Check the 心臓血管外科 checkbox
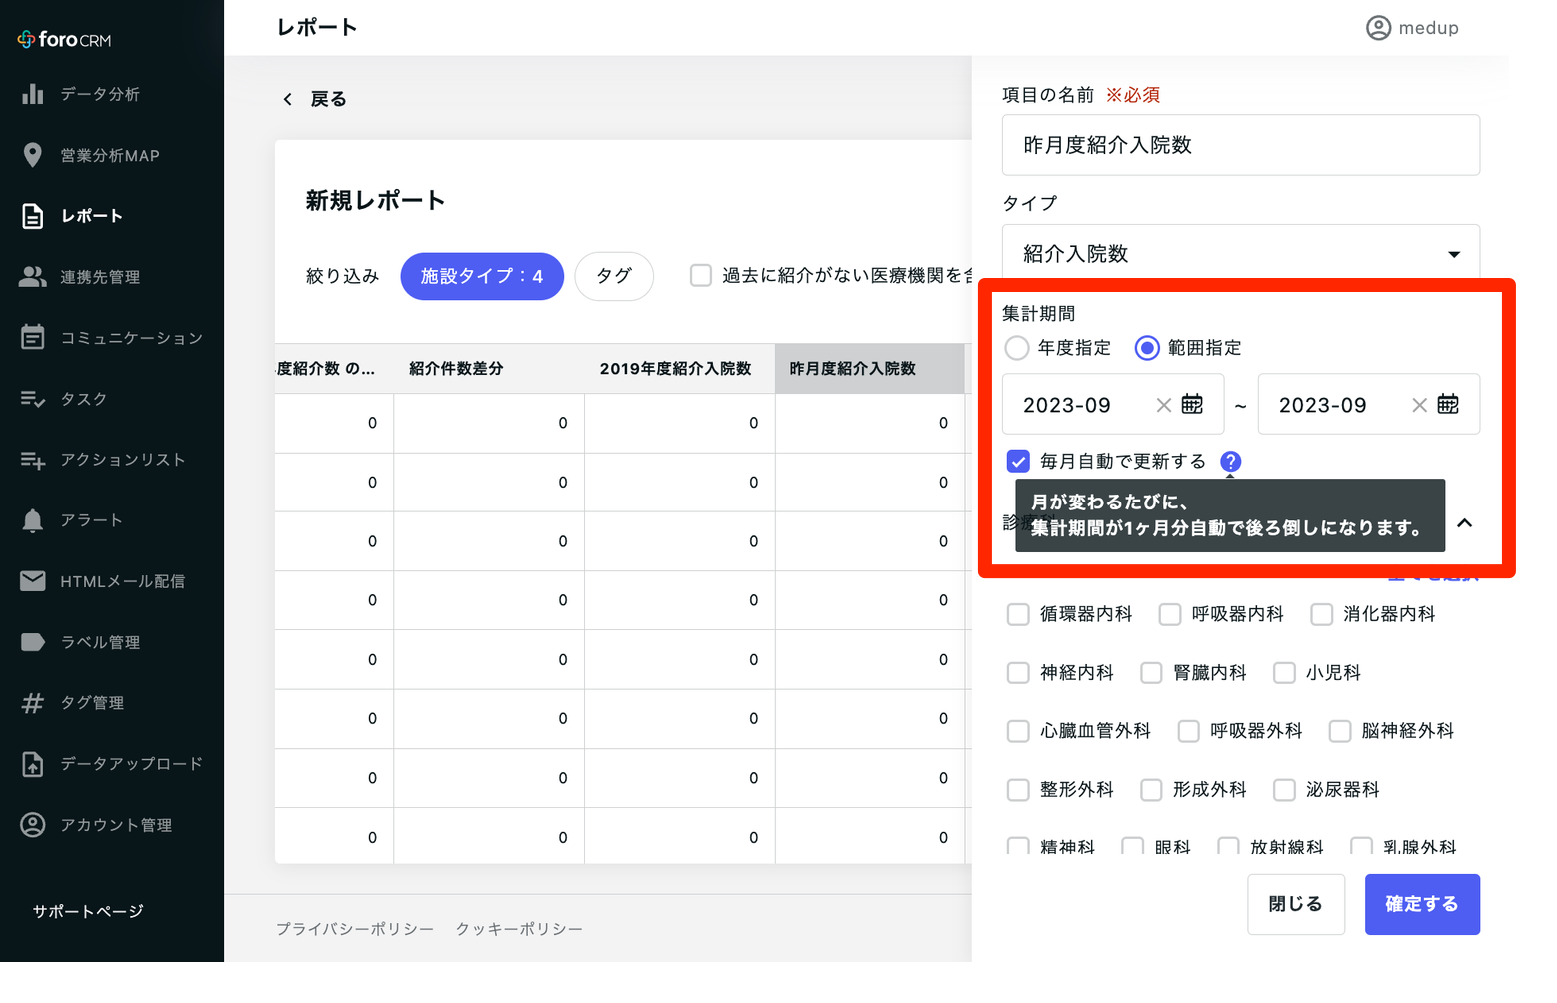The width and height of the screenshot is (1557, 1003). 1018,731
